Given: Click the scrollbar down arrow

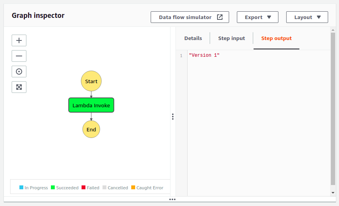Looking at the screenshot, I should (x=333, y=192).
